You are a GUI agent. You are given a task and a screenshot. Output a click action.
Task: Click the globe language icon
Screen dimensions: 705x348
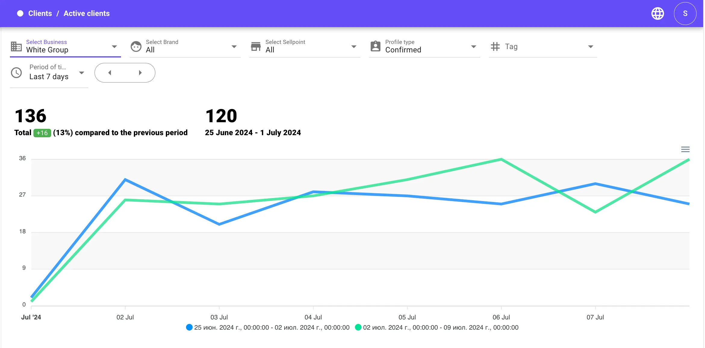coord(658,14)
